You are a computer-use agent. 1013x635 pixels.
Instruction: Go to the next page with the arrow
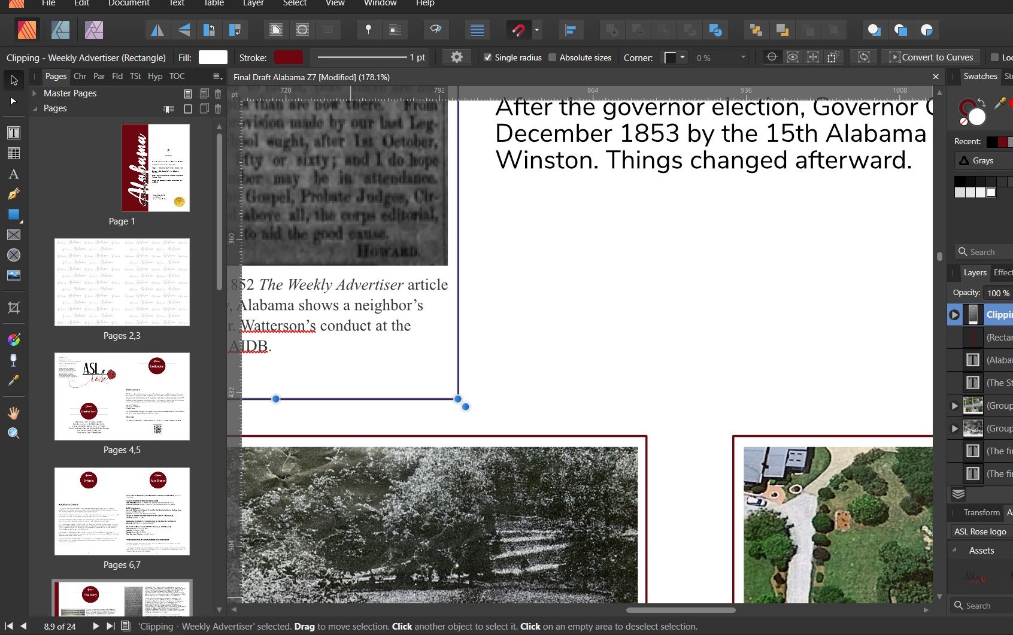(x=96, y=627)
